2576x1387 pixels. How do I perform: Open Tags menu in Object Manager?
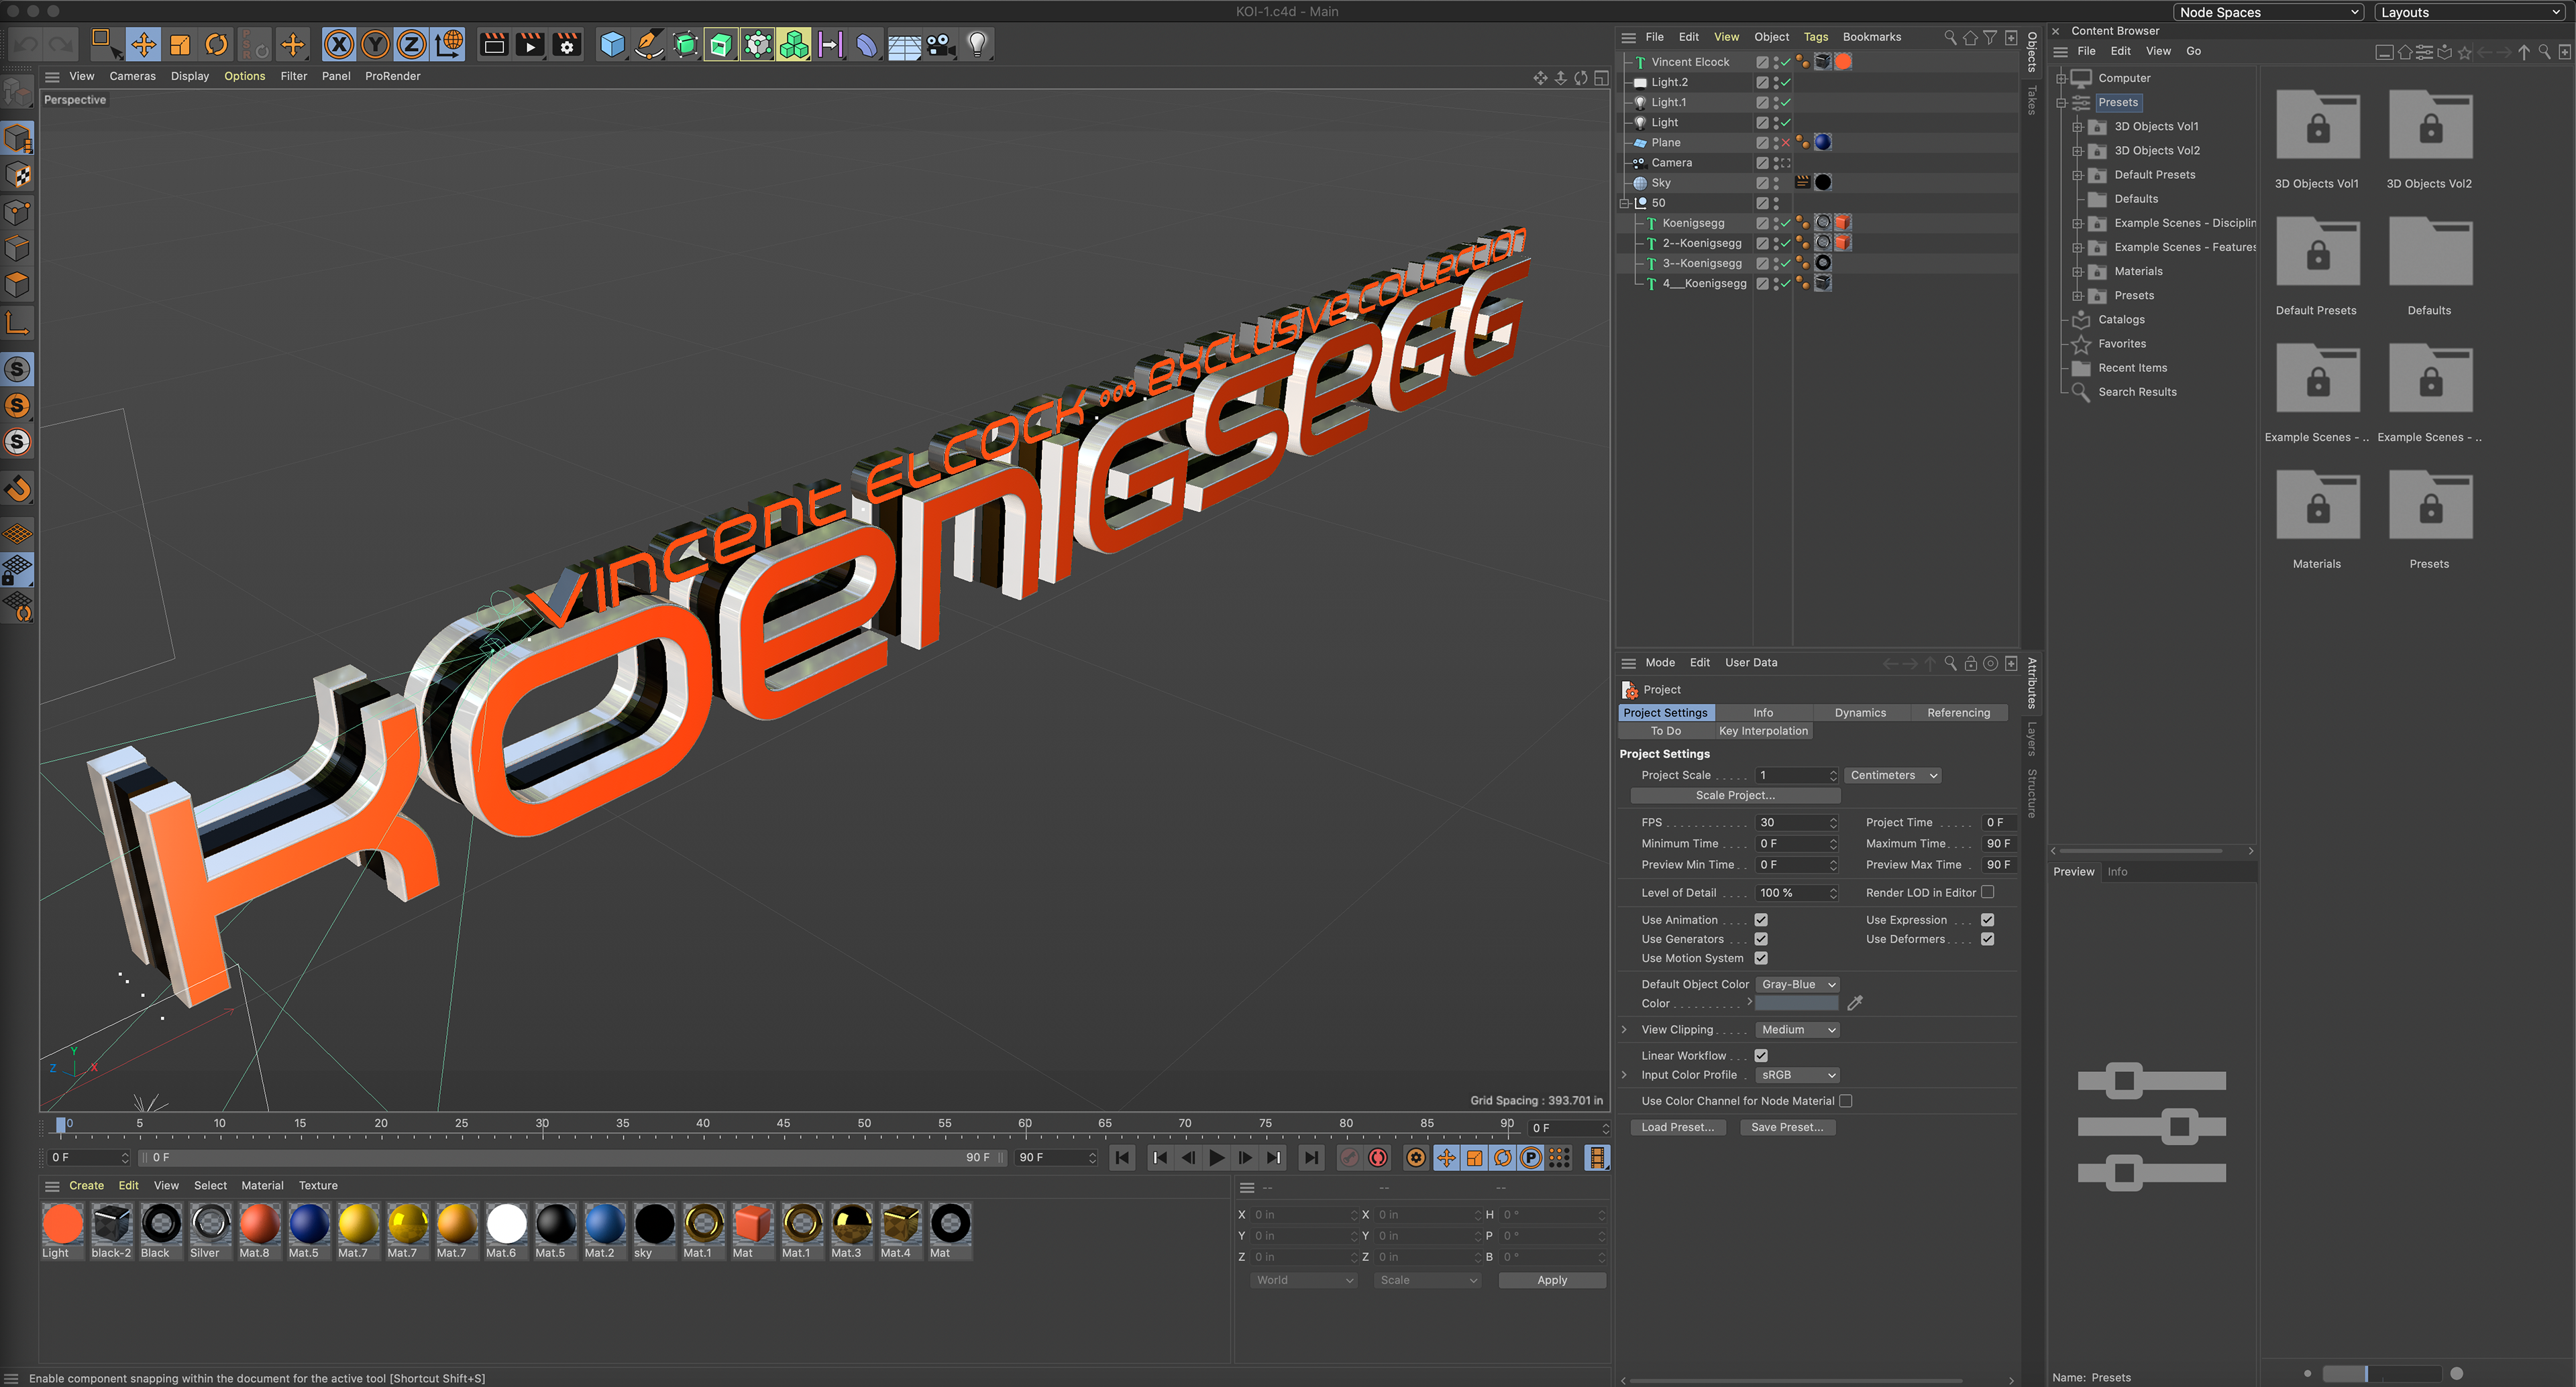1816,37
